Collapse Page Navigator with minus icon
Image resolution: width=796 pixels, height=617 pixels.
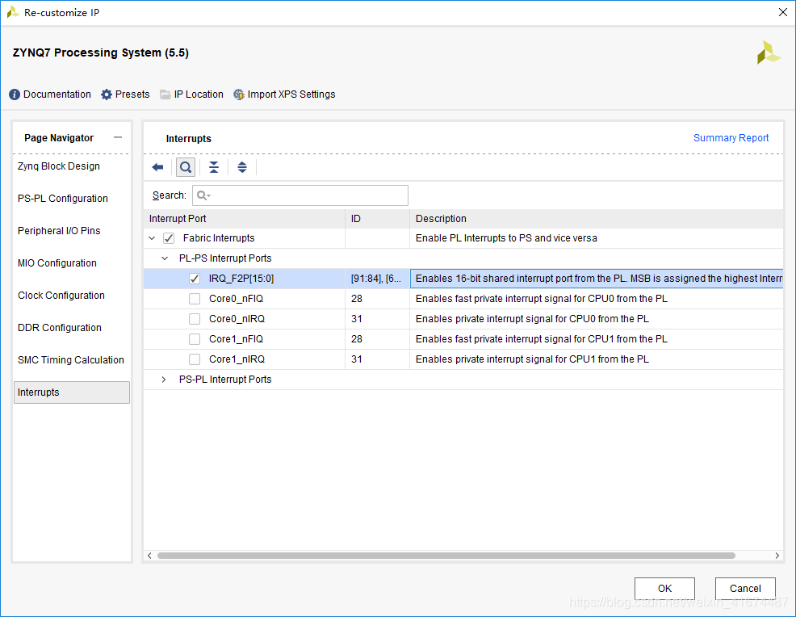(118, 137)
